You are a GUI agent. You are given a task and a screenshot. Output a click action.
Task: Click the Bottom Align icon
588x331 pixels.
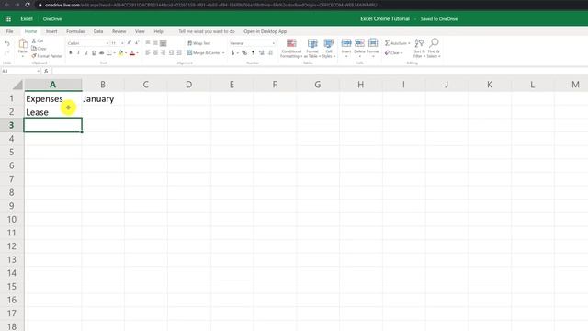tap(164, 43)
